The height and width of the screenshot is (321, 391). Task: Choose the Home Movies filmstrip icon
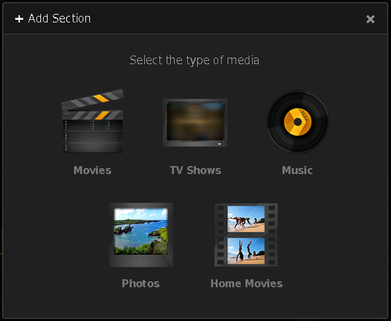246,235
